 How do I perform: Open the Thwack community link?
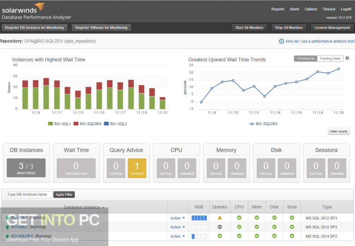[x=329, y=9]
